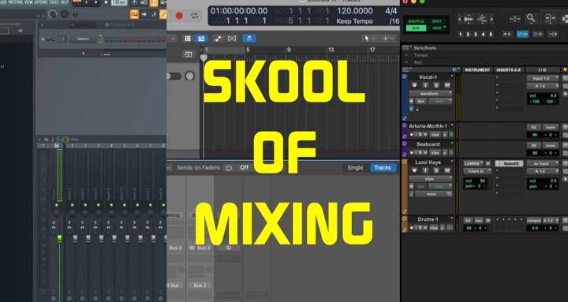Record-arm the Lumi Keys track
568x302 pixels.
tap(414, 170)
